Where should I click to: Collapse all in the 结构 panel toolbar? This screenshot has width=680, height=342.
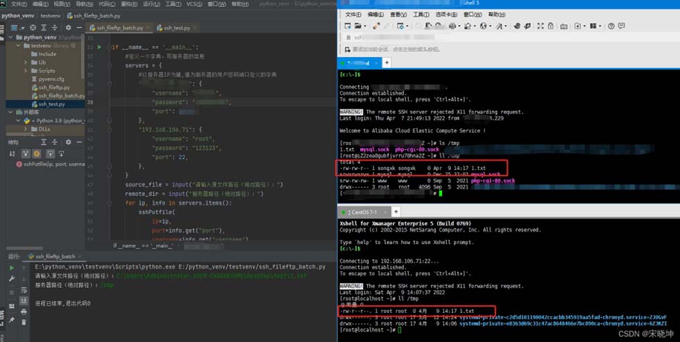click(55, 142)
